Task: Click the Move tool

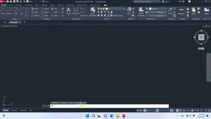Action: 35,9
